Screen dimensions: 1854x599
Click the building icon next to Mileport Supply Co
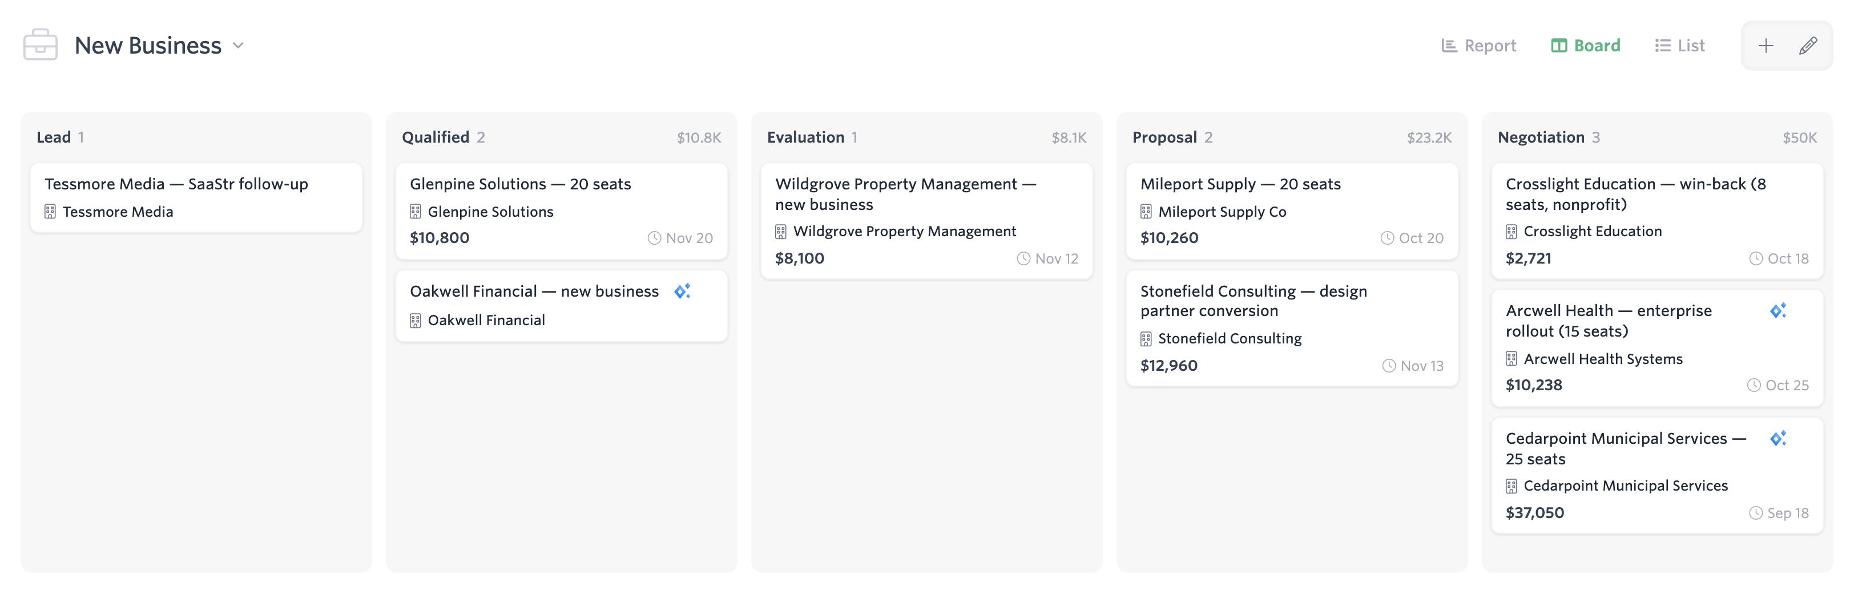1146,212
